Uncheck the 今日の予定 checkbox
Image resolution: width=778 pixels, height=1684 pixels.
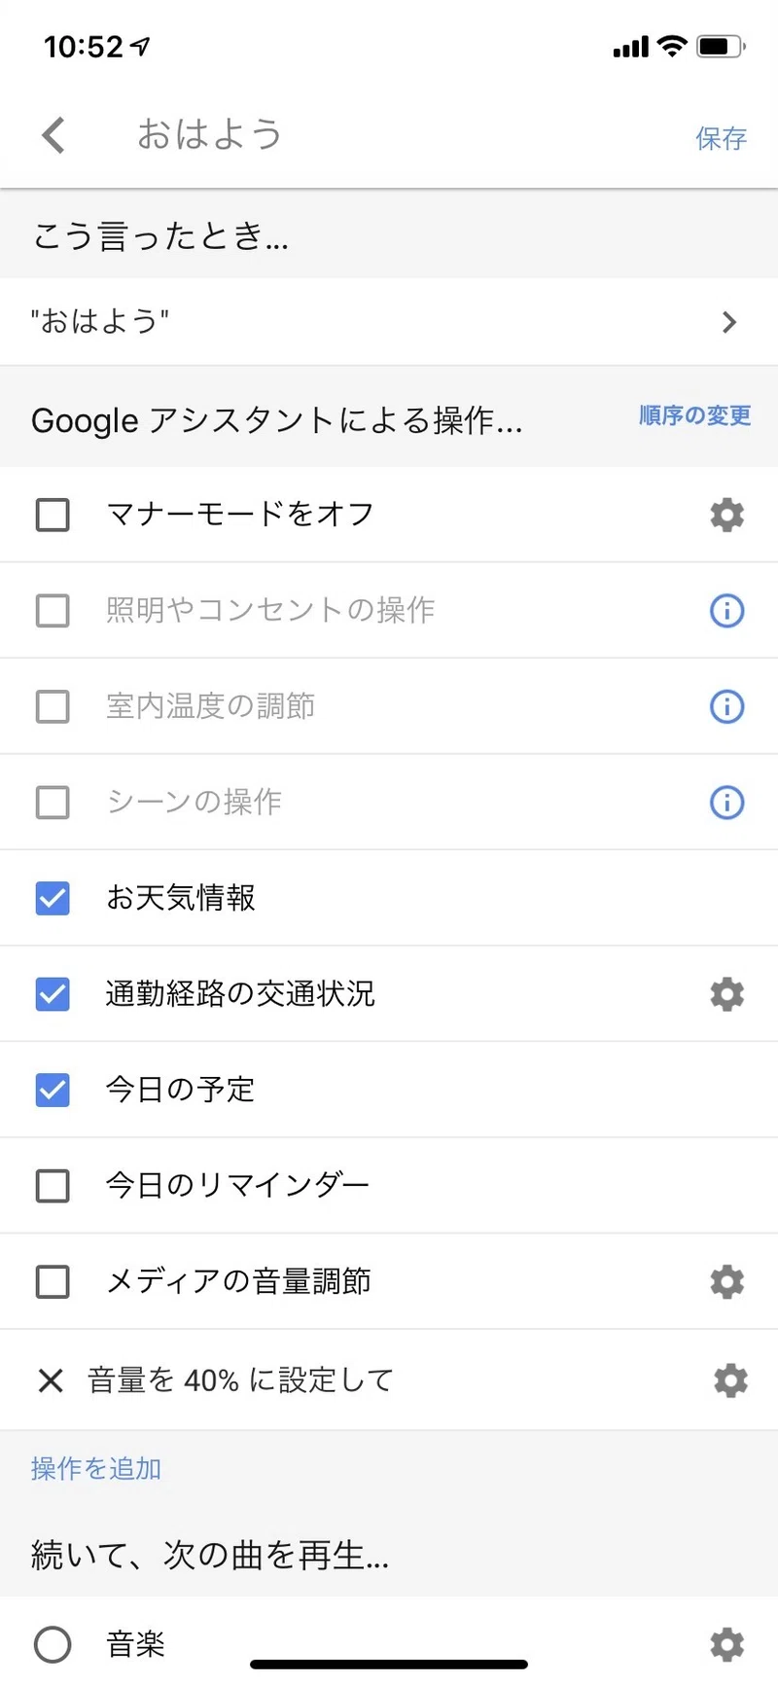[53, 1090]
